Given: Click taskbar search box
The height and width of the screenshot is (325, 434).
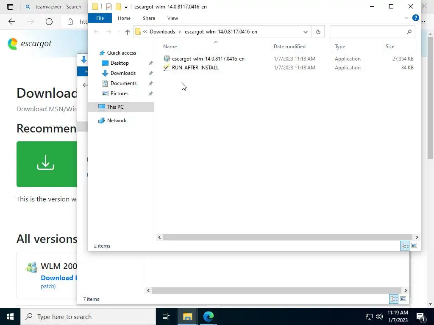Looking at the screenshot, I should coord(88,317).
